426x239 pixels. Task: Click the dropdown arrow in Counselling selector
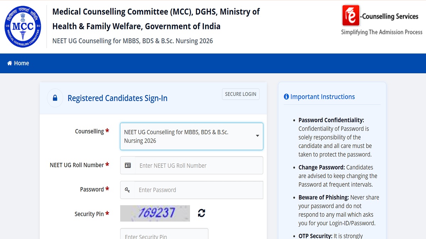coord(257,136)
